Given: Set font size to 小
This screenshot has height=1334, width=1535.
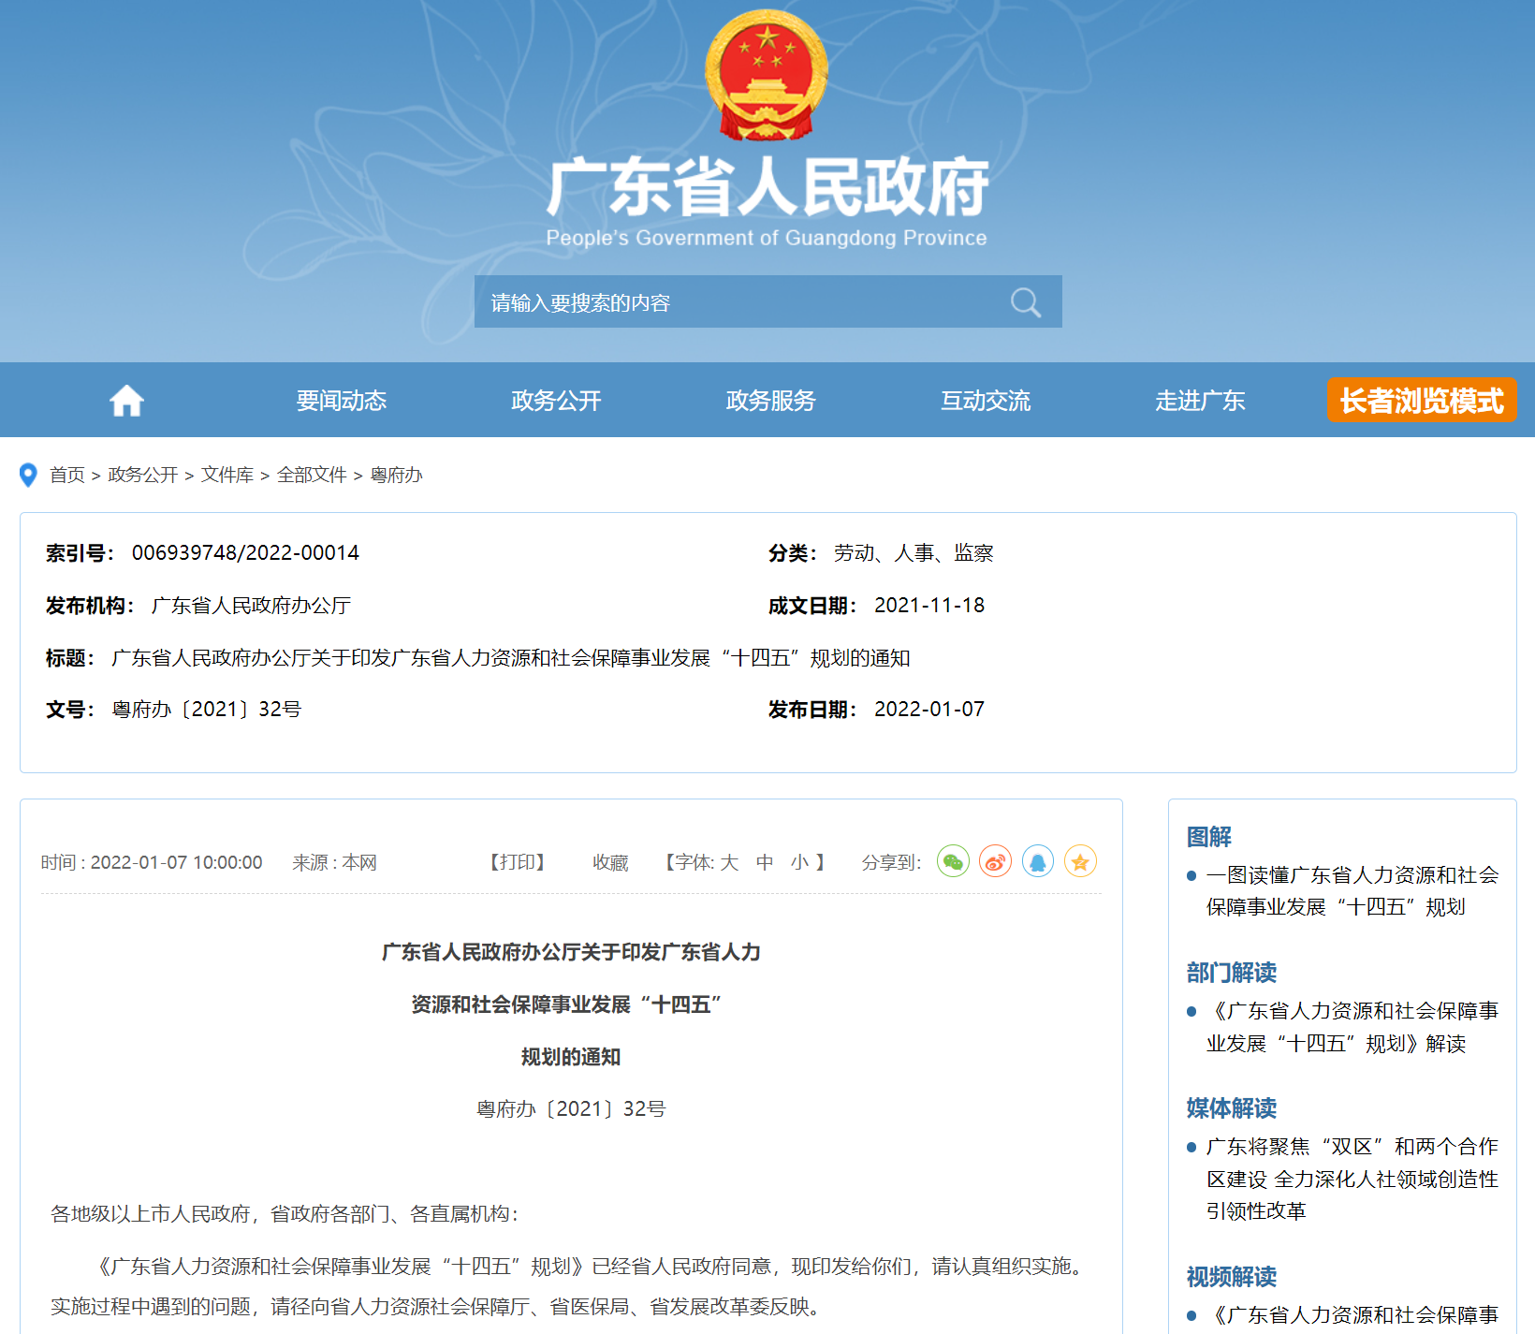Looking at the screenshot, I should (x=799, y=862).
